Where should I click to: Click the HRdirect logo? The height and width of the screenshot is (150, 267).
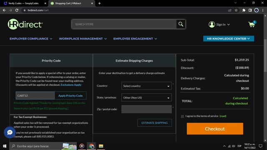tap(25, 24)
